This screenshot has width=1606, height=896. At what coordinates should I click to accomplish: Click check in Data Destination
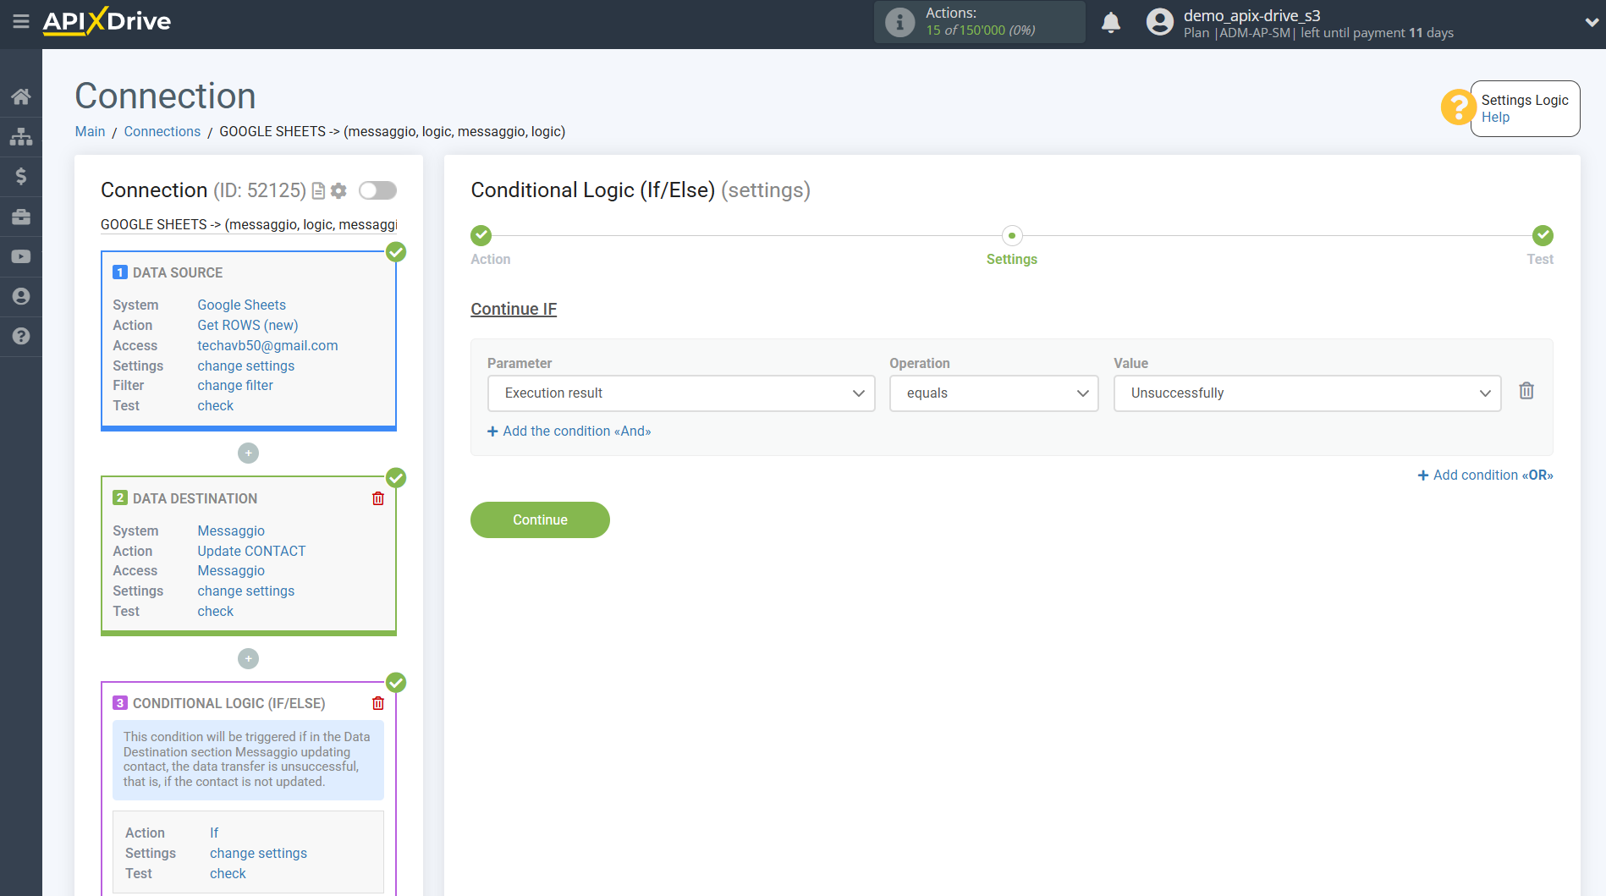216,611
